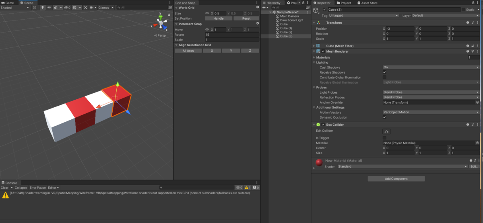The image size is (483, 223).
Task: Open Project tab next to Inspector
Action: pyautogui.click(x=344, y=3)
